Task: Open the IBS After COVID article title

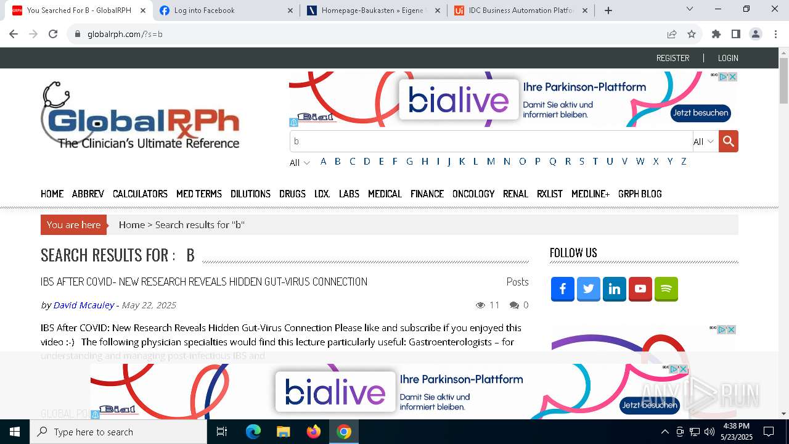Action: pyautogui.click(x=204, y=282)
